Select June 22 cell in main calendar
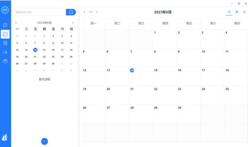 tap(165, 95)
